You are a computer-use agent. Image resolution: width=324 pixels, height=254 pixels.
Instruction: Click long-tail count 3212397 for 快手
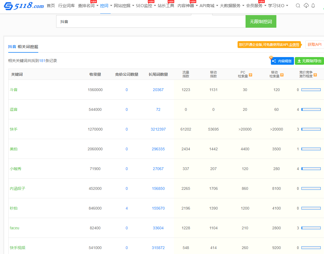click(158, 129)
